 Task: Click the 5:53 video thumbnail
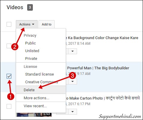(x=34, y=114)
